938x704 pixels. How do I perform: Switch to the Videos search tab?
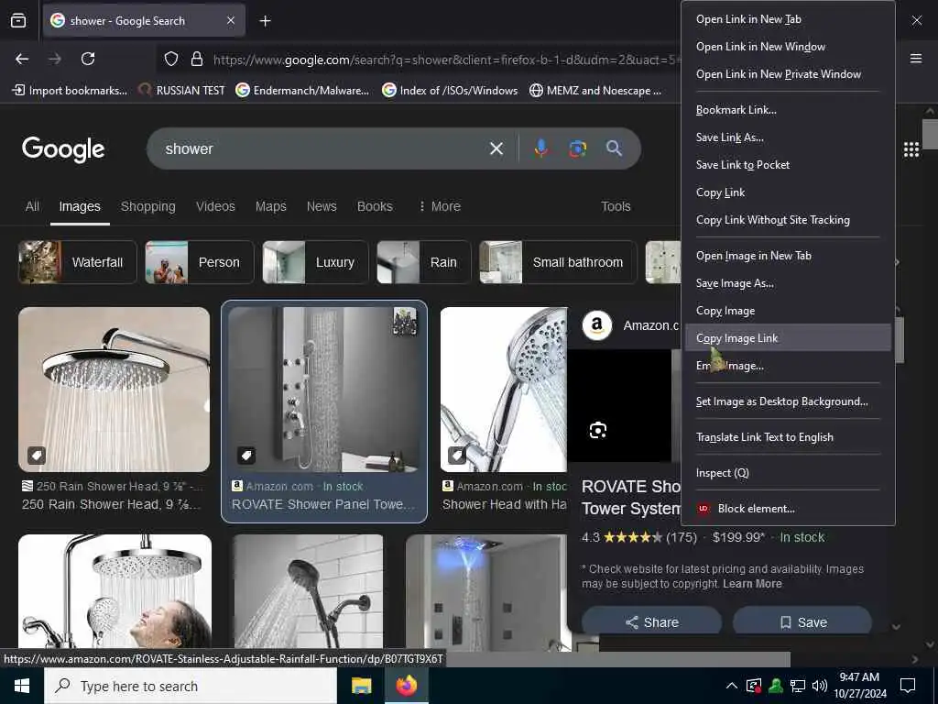215,206
